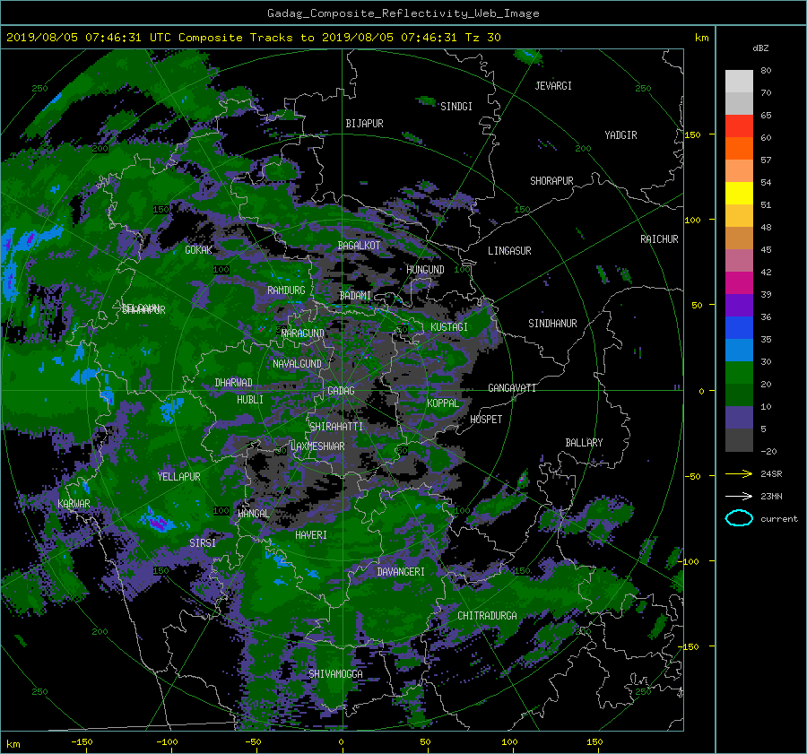Click the KUSTAGI city label
Viewport: 807px width, 754px height.
[449, 327]
